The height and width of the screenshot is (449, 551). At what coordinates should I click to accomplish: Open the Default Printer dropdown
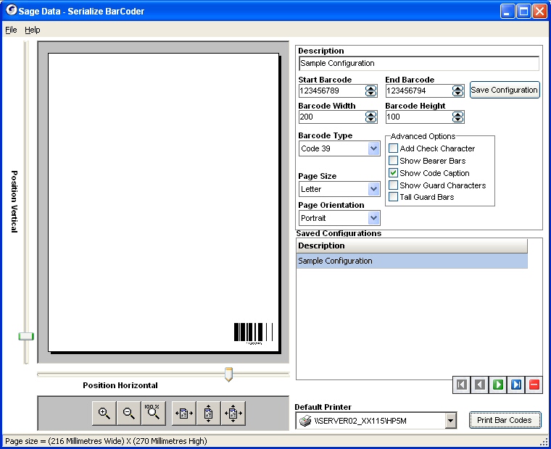tap(450, 420)
